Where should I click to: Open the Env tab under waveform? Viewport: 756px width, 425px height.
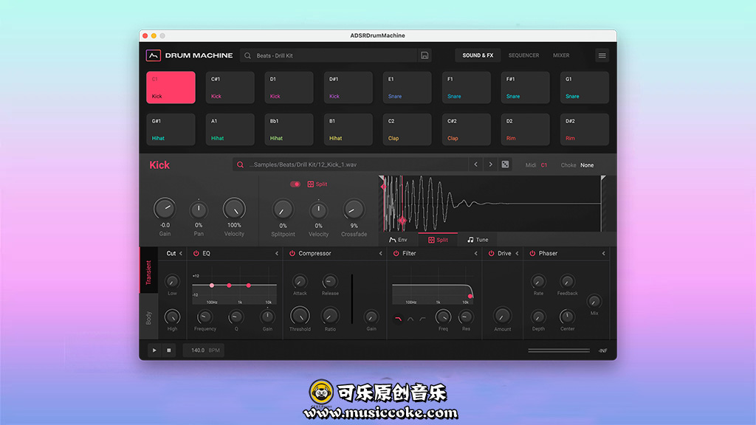[398, 240]
